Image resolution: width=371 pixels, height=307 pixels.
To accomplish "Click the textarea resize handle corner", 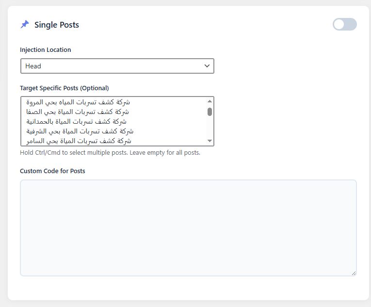I will click(354, 273).
